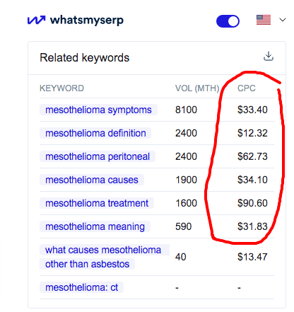The image size is (294, 312).
Task: Click the whatsmyserp brand name text
Action: (87, 21)
